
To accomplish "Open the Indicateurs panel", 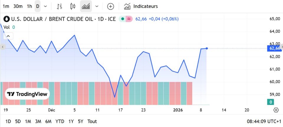I will 141,6.
